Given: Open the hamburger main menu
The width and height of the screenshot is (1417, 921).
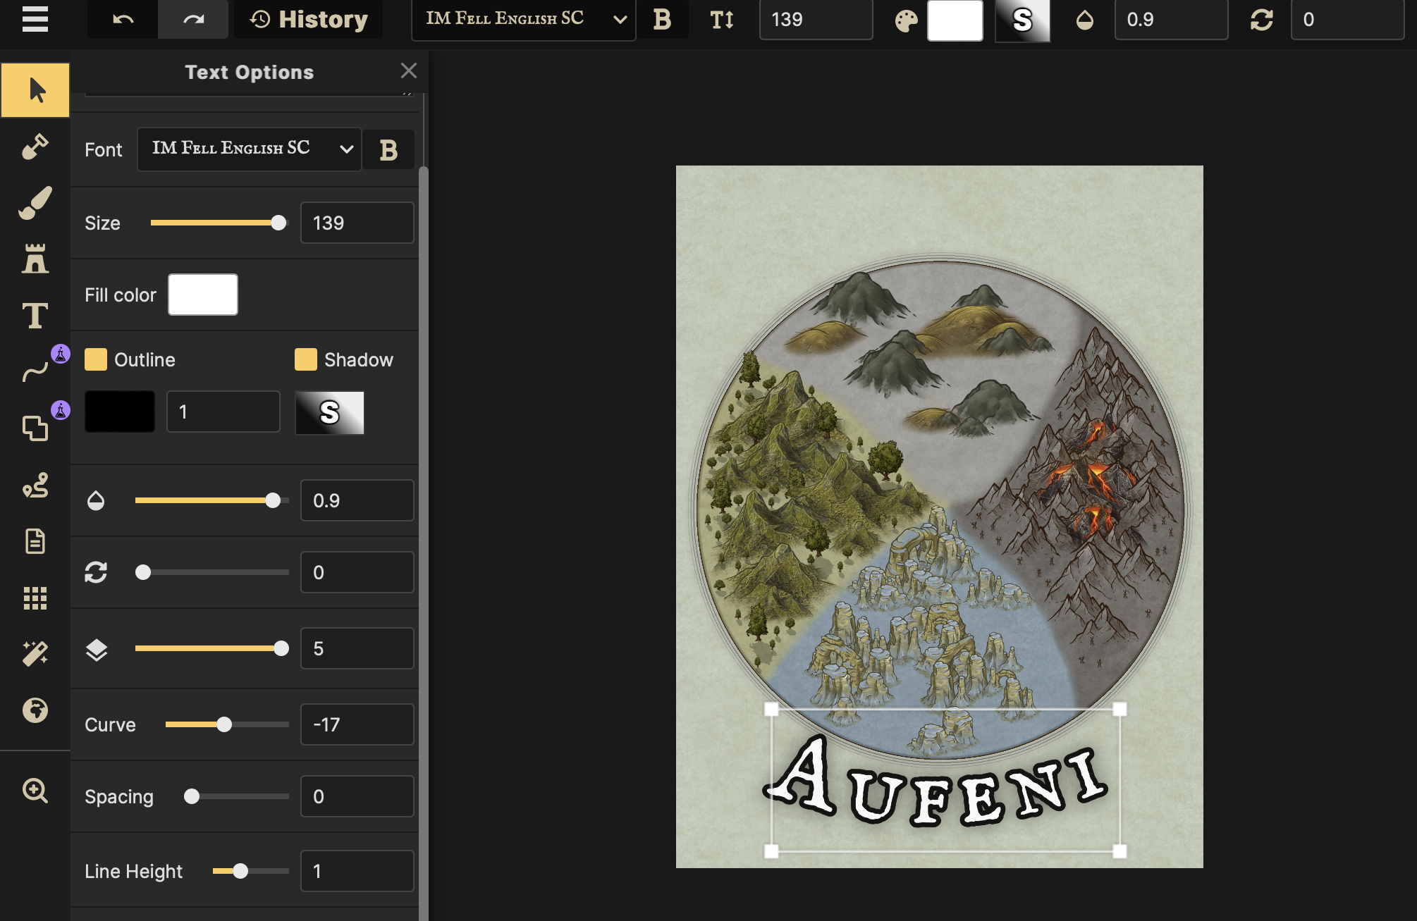Looking at the screenshot, I should pyautogui.click(x=35, y=19).
